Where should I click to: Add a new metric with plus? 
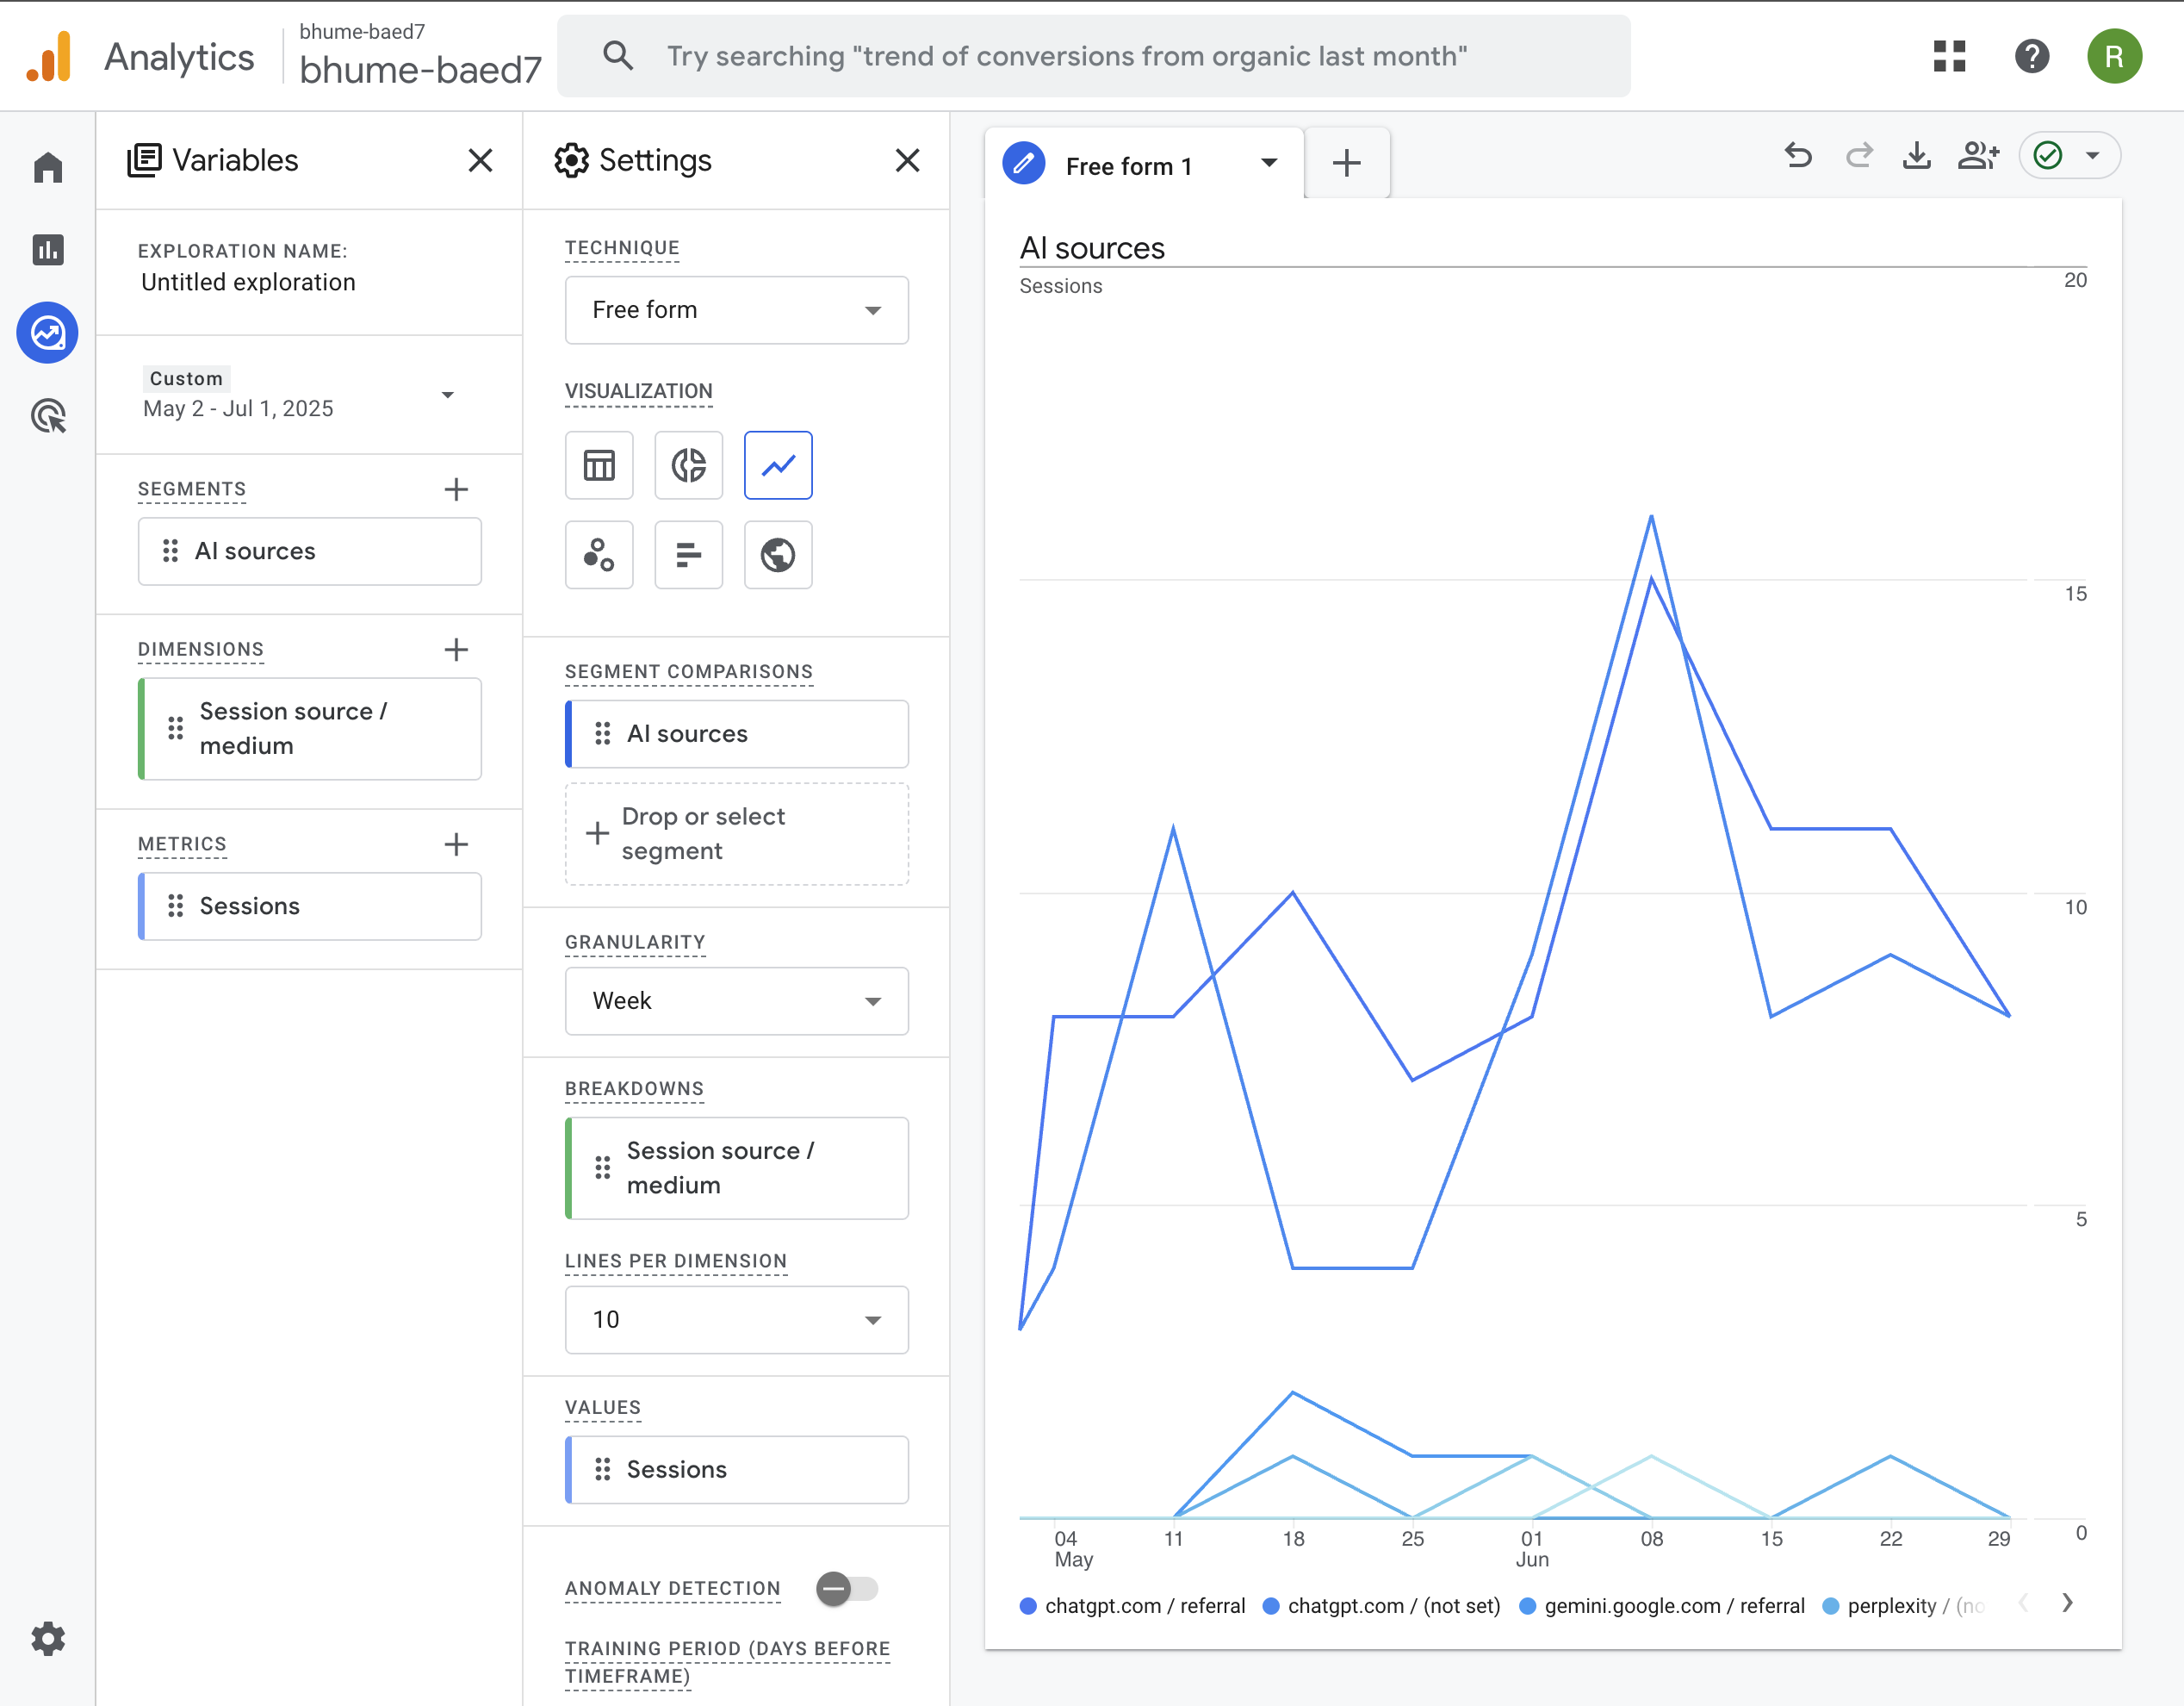click(456, 844)
